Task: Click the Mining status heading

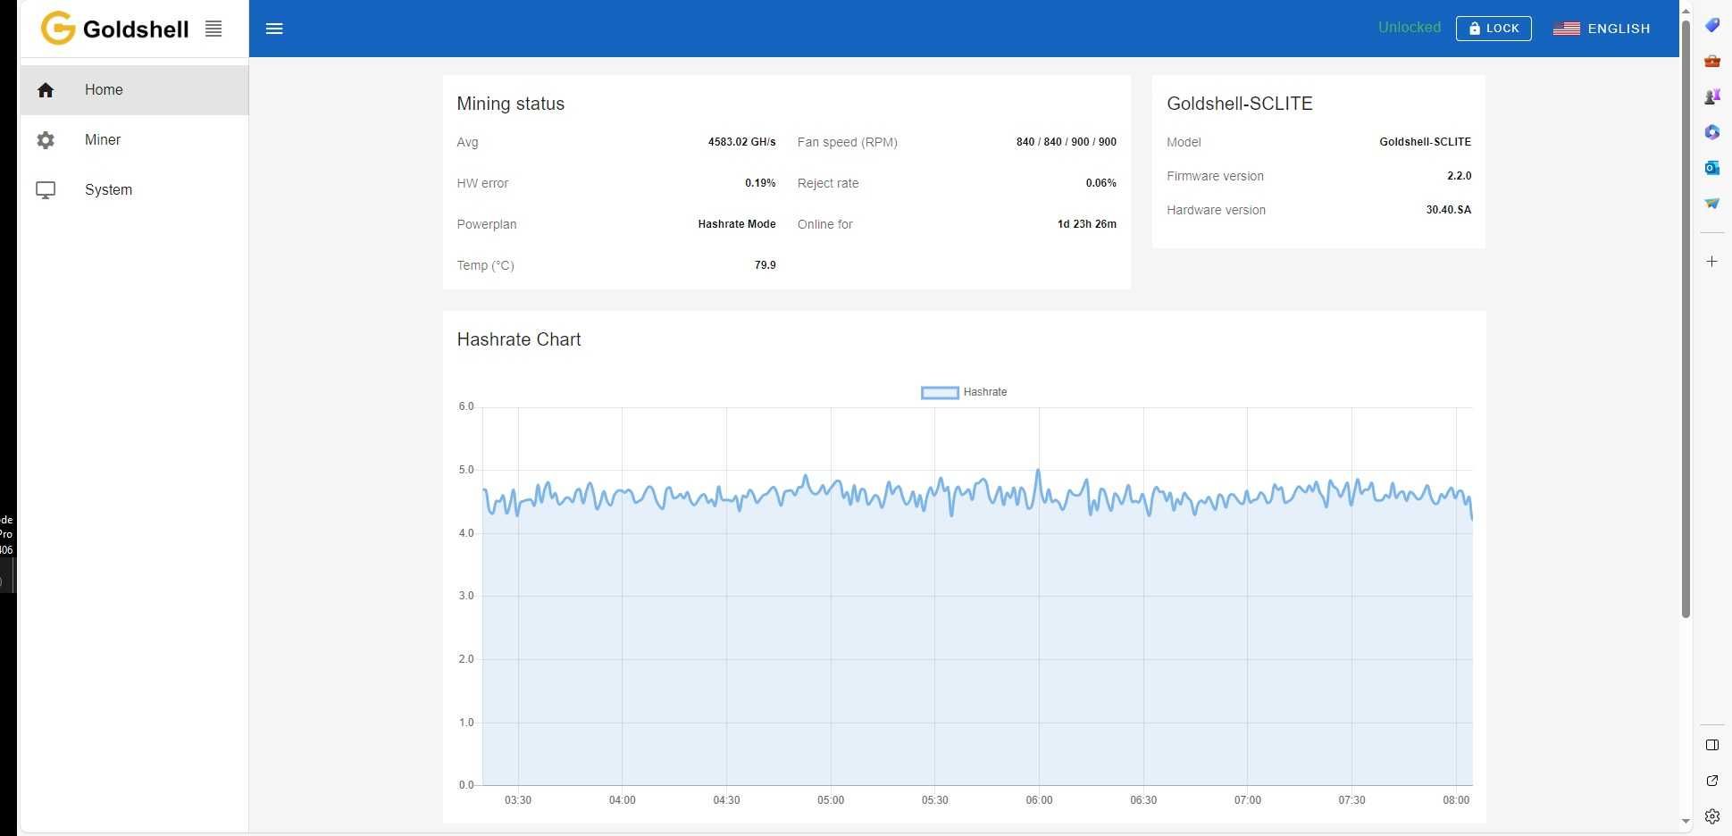Action: [x=511, y=104]
